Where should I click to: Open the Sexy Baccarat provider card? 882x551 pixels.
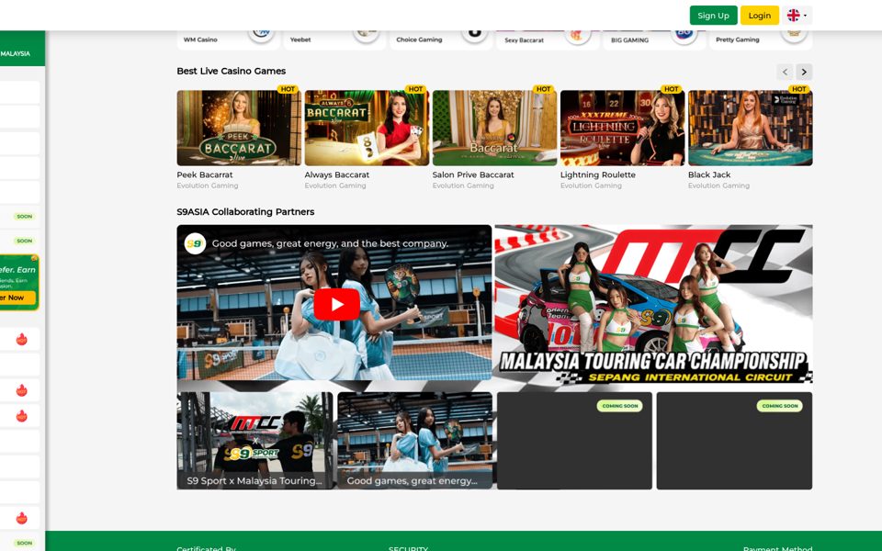pyautogui.click(x=547, y=39)
